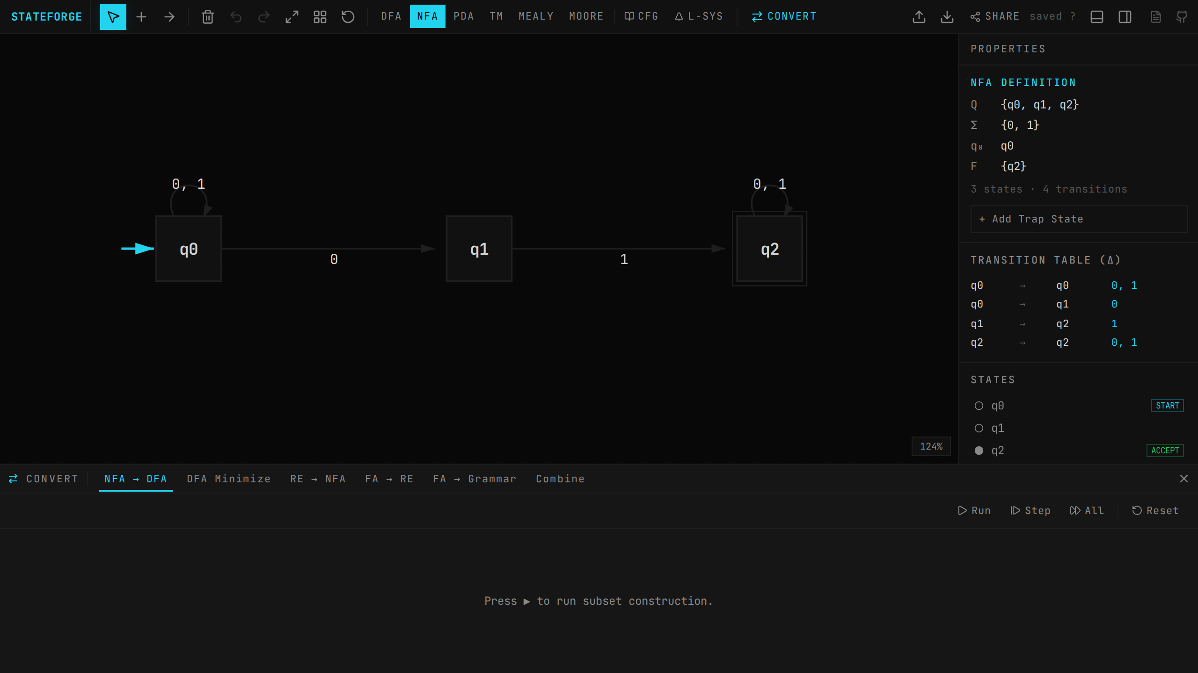Click the fit-to-view expand icon
Viewport: 1198px width, 673px height.
click(x=292, y=16)
